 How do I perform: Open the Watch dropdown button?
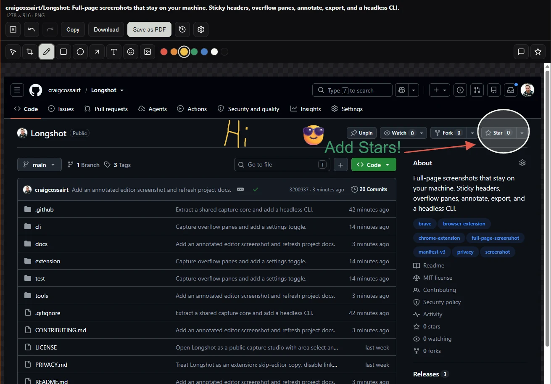point(403,133)
